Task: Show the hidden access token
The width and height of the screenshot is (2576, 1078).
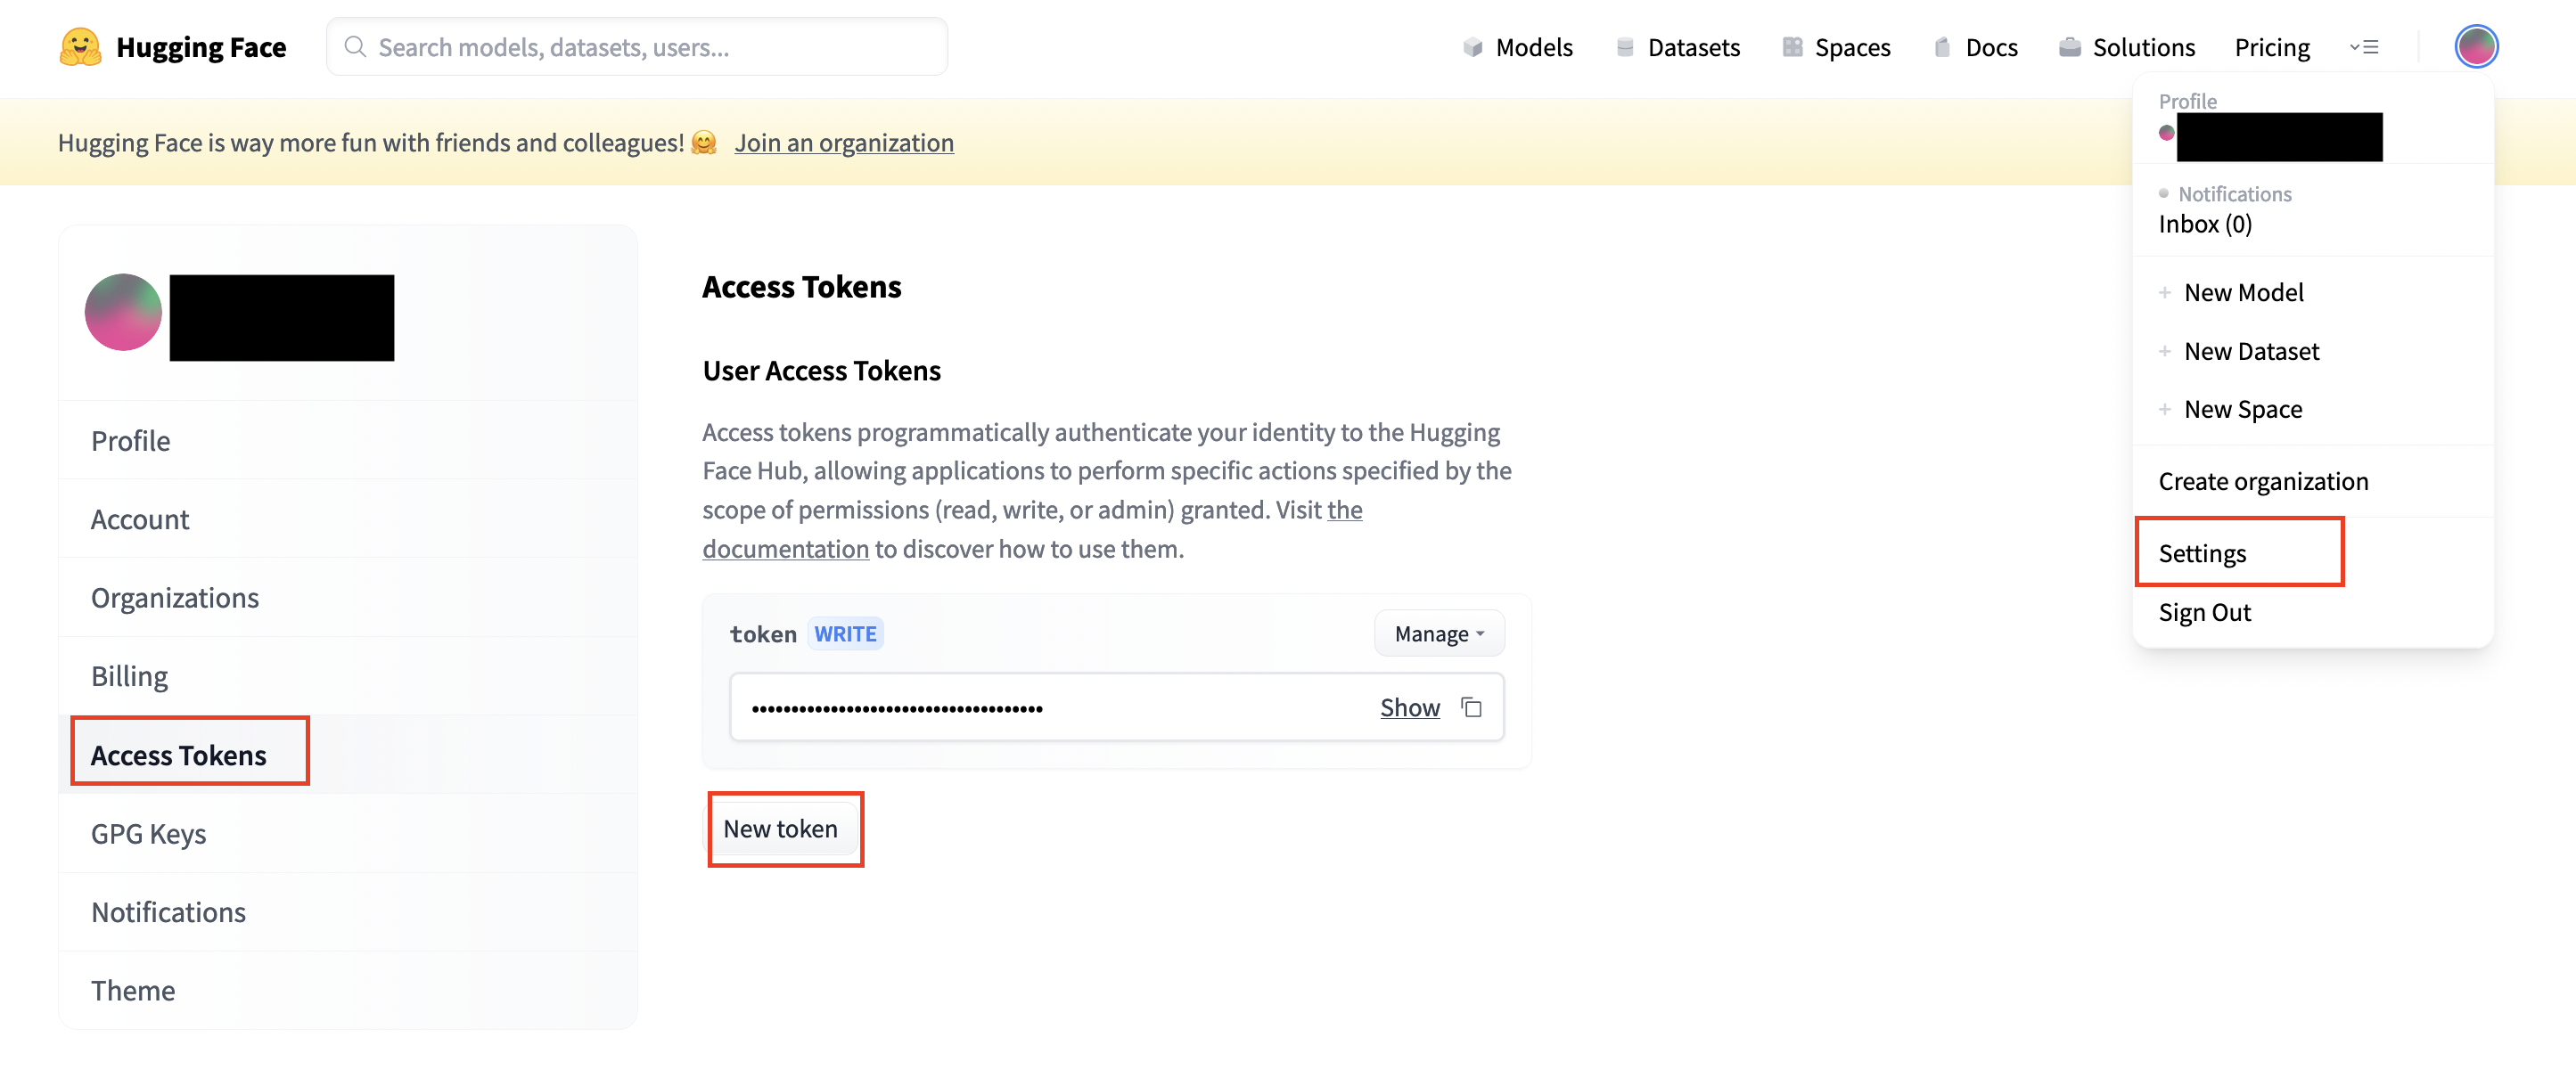Action: click(x=1408, y=705)
